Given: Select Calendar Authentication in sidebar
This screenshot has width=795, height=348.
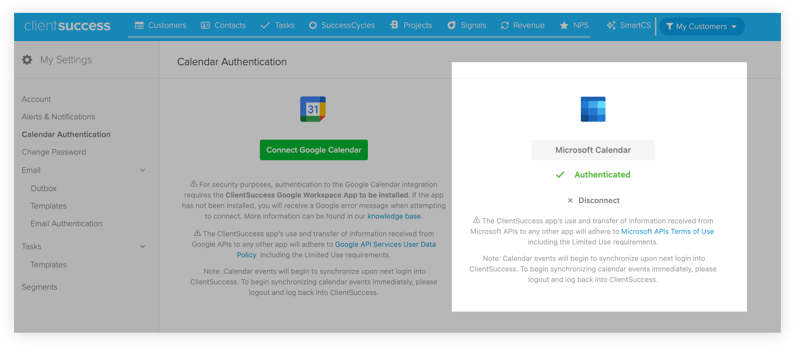Looking at the screenshot, I should 66,134.
